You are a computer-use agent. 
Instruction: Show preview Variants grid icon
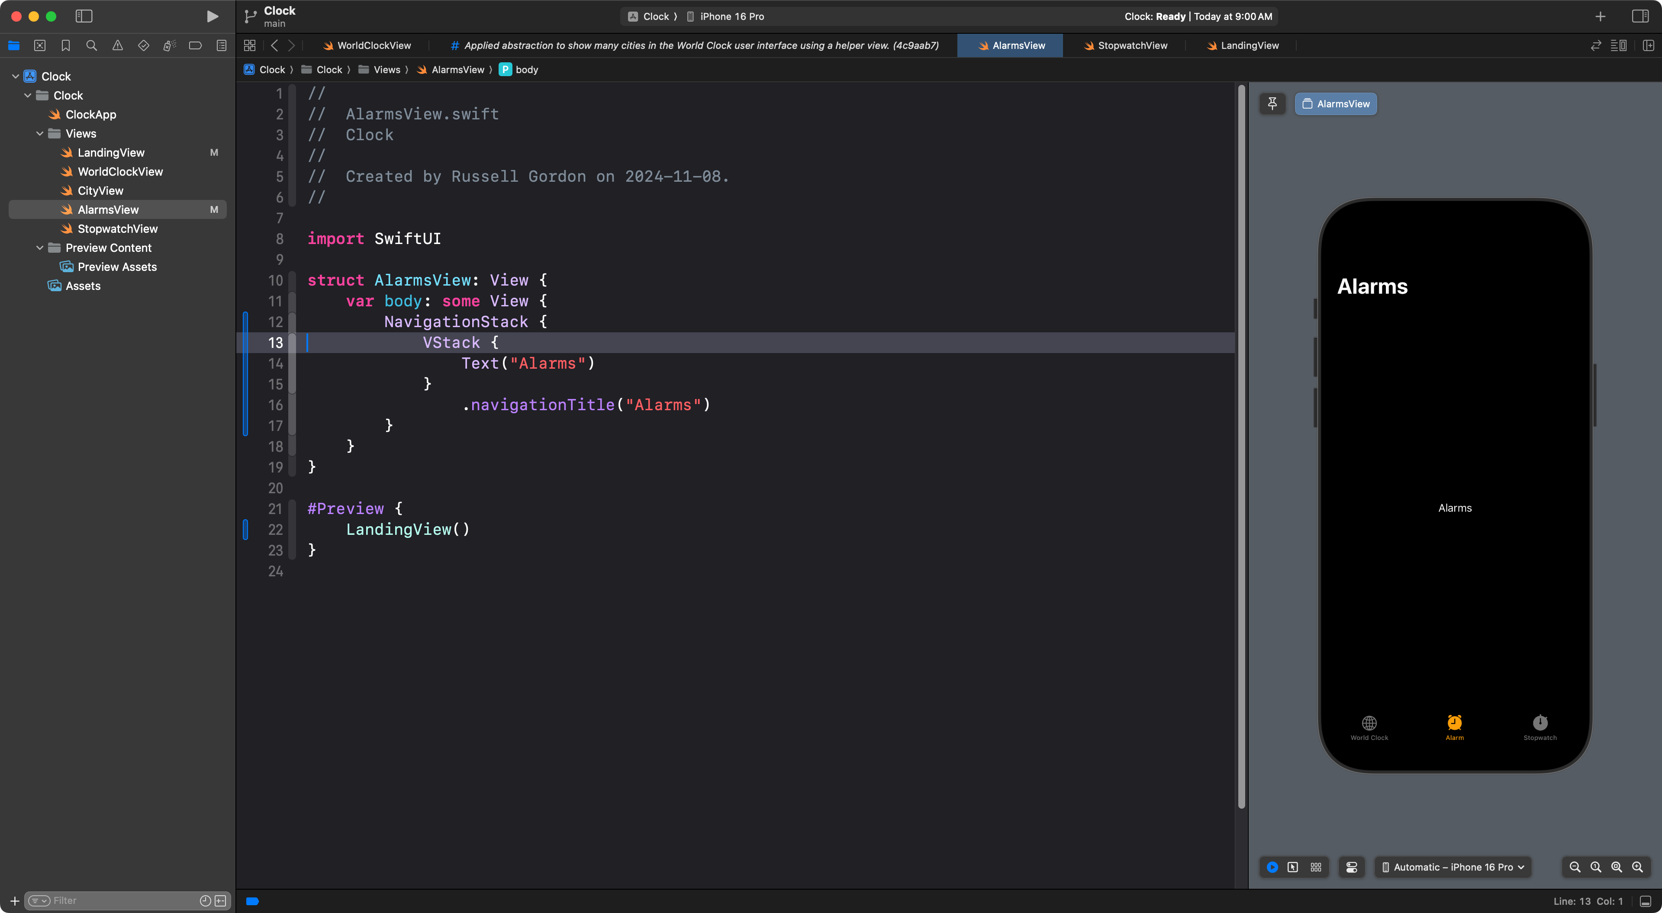coord(1316,867)
